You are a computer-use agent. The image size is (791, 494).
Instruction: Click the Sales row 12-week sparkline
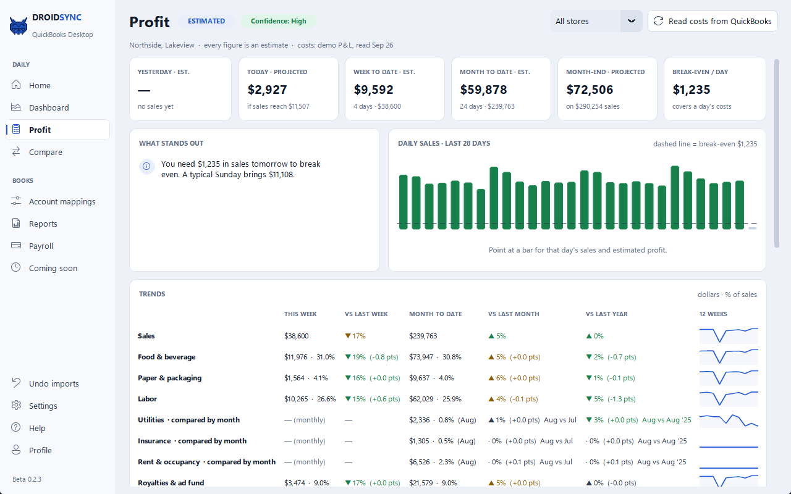[729, 335]
